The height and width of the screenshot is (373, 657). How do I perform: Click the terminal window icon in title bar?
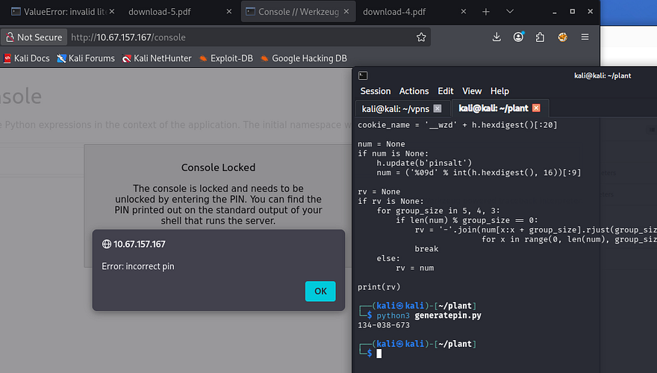363,75
